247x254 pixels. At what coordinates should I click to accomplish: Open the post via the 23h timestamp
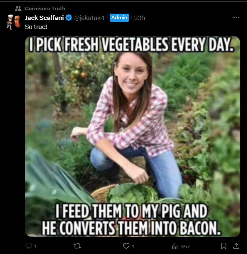pyautogui.click(x=139, y=18)
